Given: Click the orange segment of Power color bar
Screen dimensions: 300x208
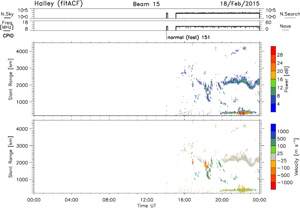Looking at the screenshot, I should coord(273,67).
